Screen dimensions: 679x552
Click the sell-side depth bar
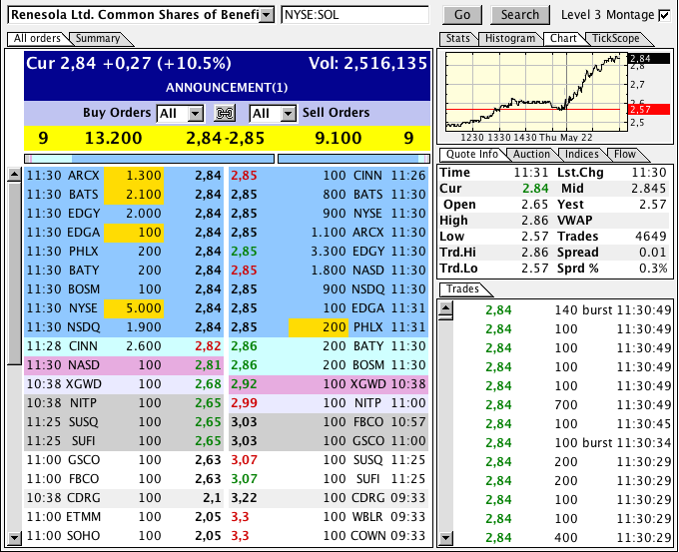[353, 159]
